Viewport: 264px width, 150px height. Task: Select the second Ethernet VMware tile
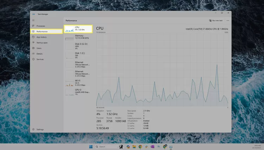(78, 74)
